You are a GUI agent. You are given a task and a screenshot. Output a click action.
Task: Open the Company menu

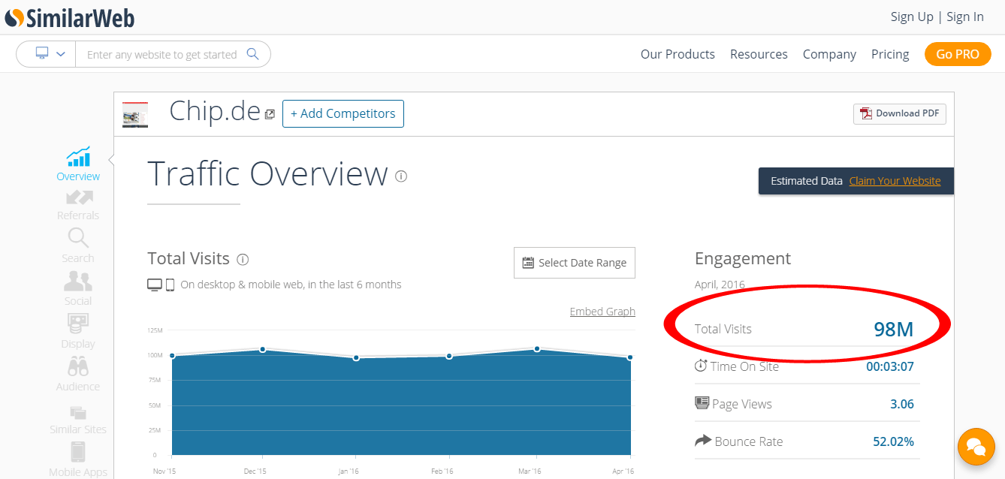pos(829,55)
